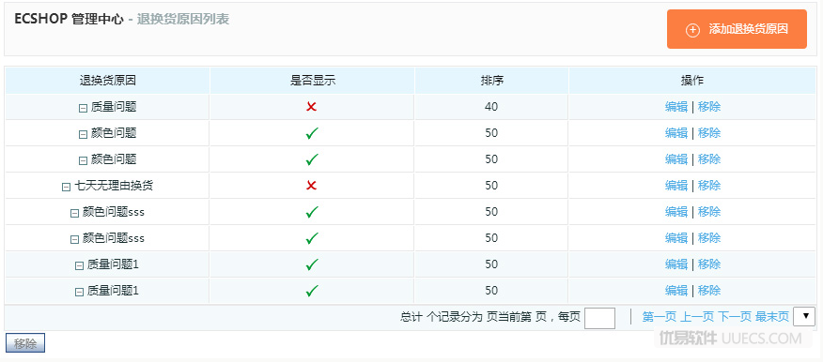The width and height of the screenshot is (823, 362).
Task: Toggle display checkmark of second 颜色问题sss row
Action: (x=312, y=238)
